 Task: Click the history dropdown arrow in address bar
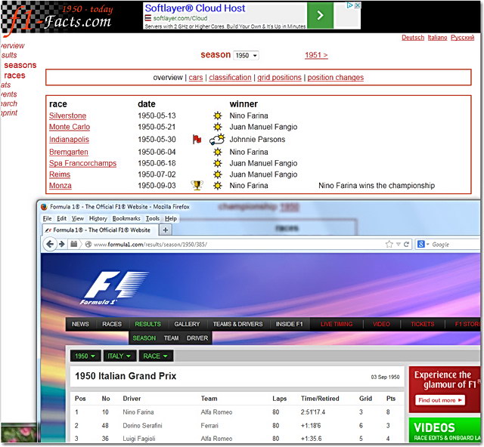[399, 244]
